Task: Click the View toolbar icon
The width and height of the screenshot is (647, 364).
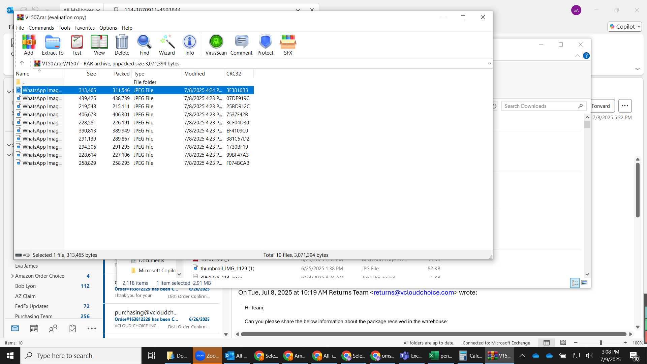Action: coord(99,44)
